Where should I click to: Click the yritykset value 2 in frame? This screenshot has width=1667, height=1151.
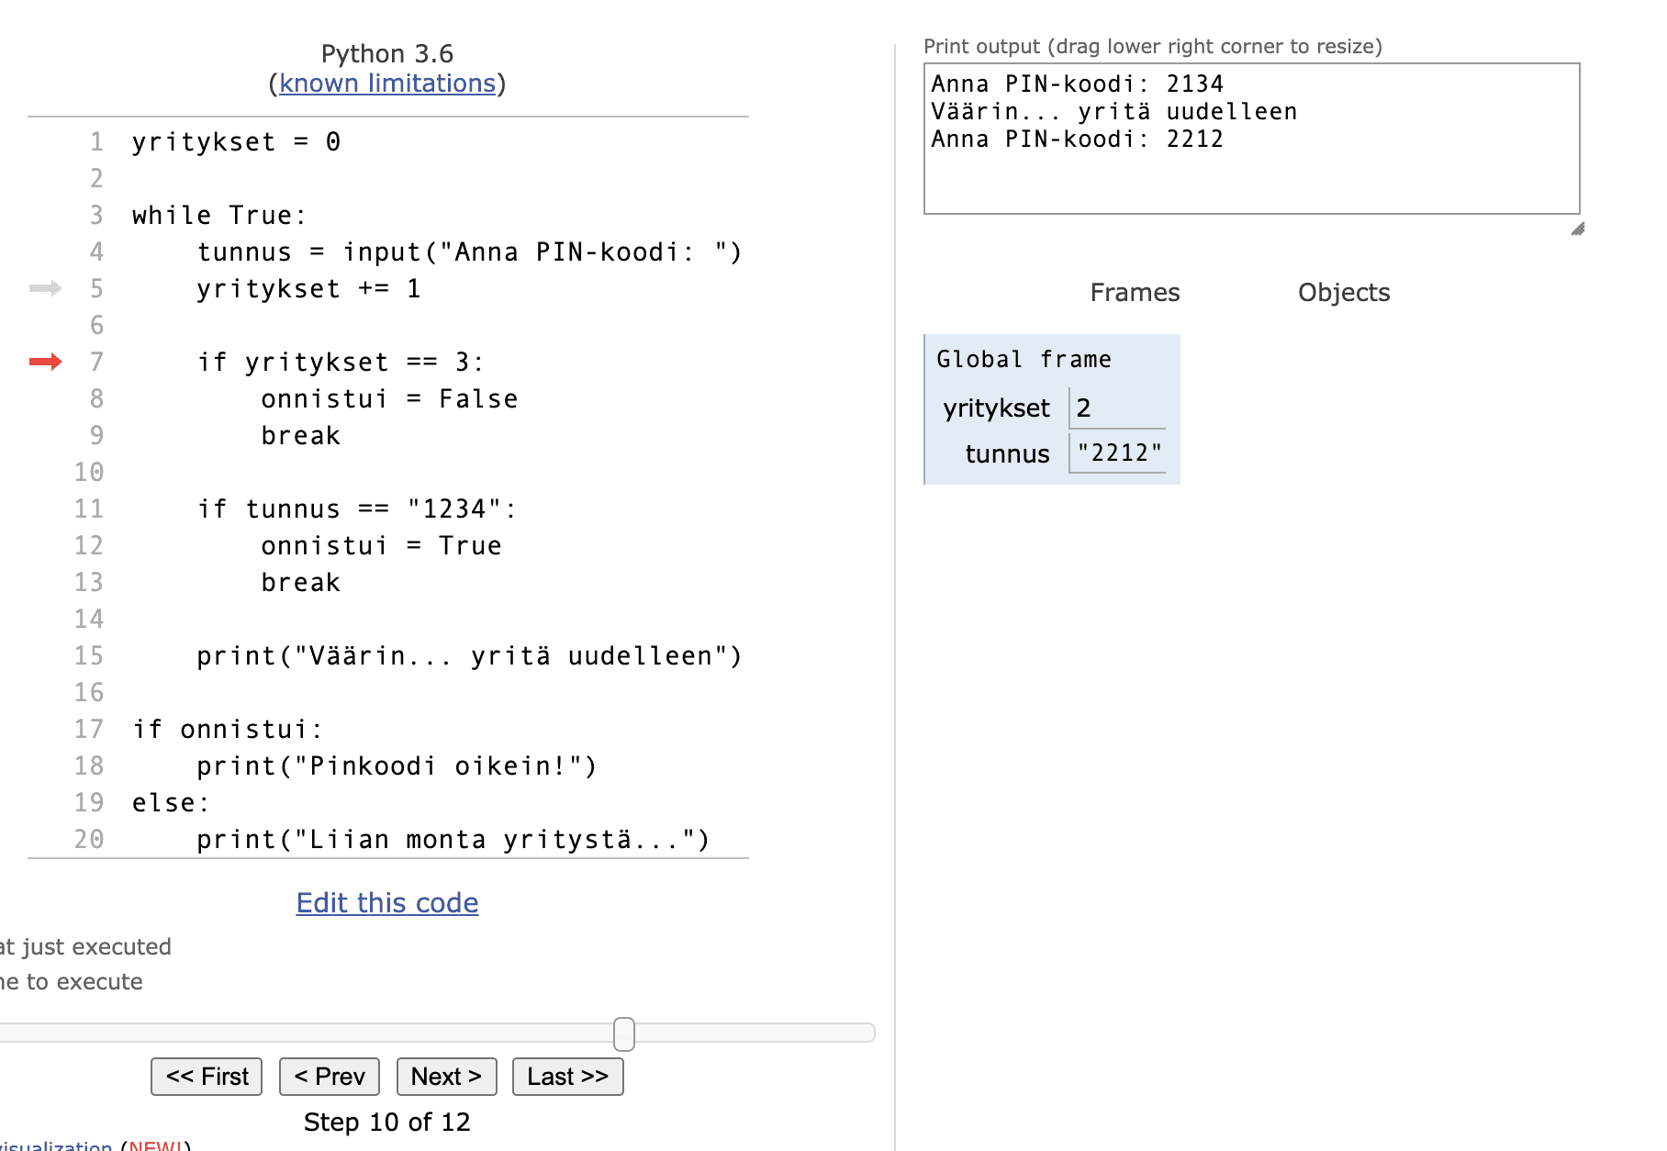[x=1084, y=408]
